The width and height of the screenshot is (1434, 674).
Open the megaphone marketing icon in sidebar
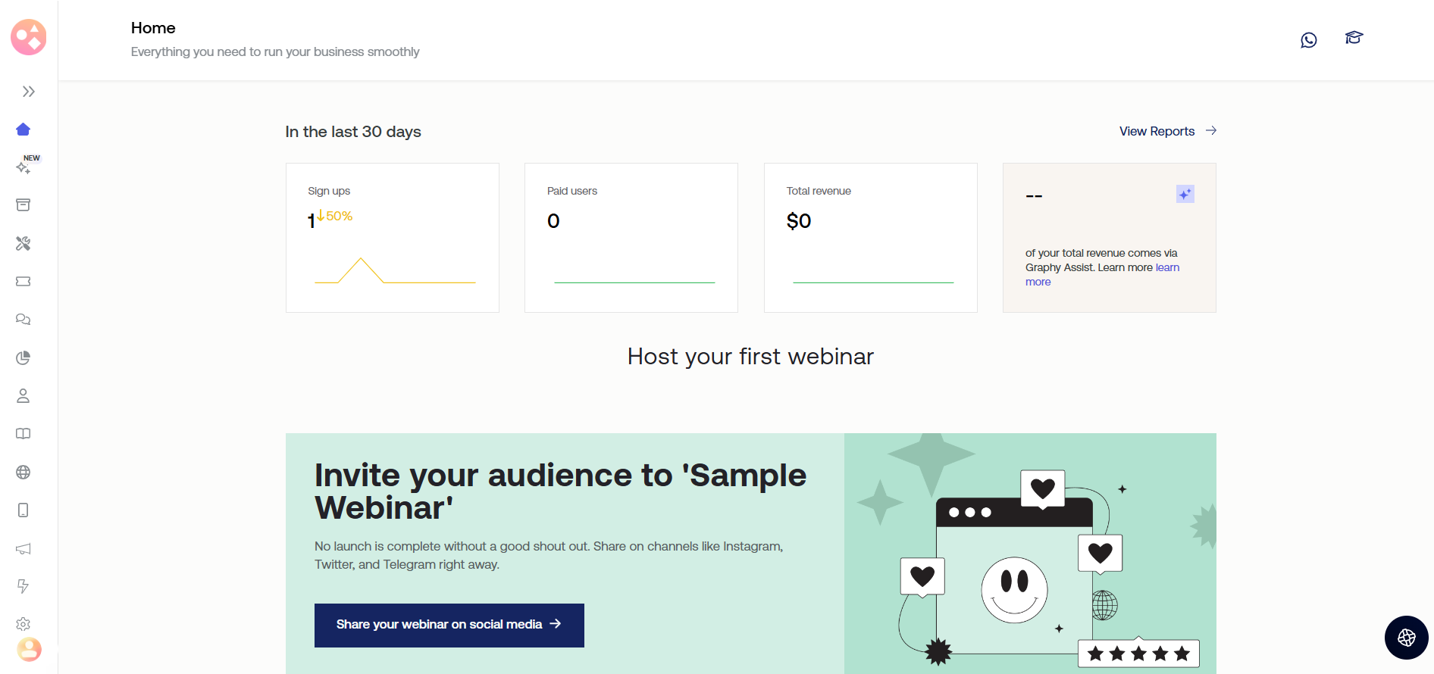tap(23, 548)
